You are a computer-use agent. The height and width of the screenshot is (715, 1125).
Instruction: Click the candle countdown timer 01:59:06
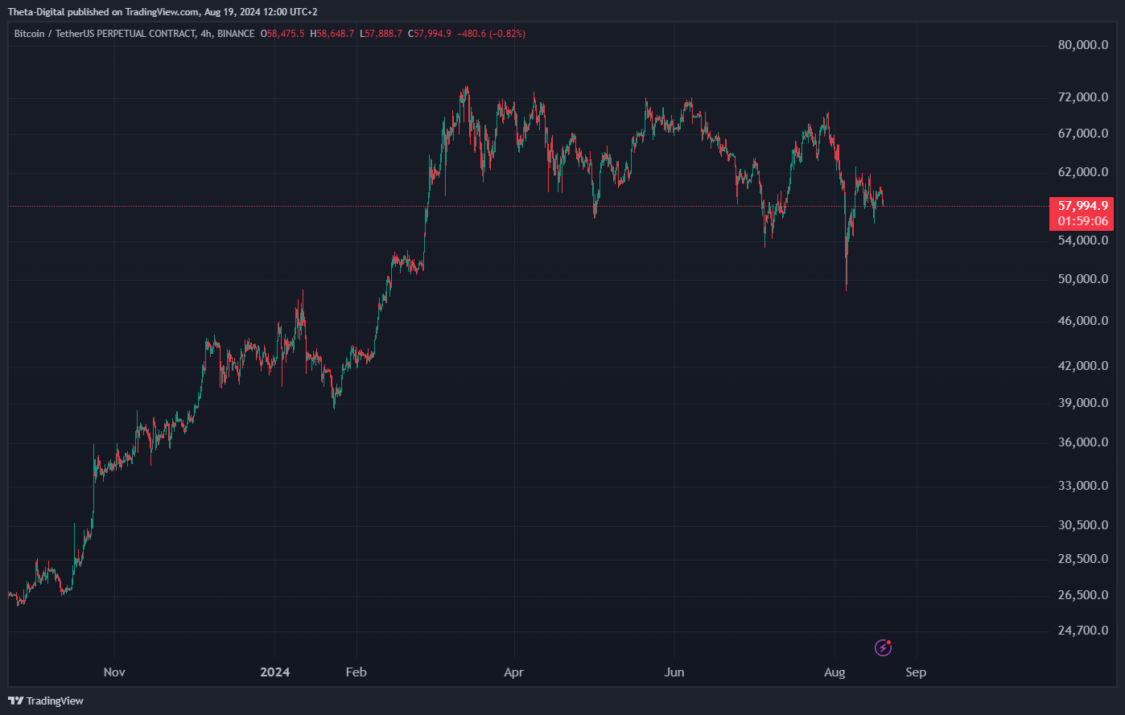[1082, 221]
